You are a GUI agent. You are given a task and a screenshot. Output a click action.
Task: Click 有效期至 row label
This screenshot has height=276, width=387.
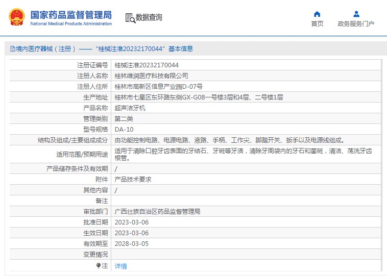[x=95, y=244]
